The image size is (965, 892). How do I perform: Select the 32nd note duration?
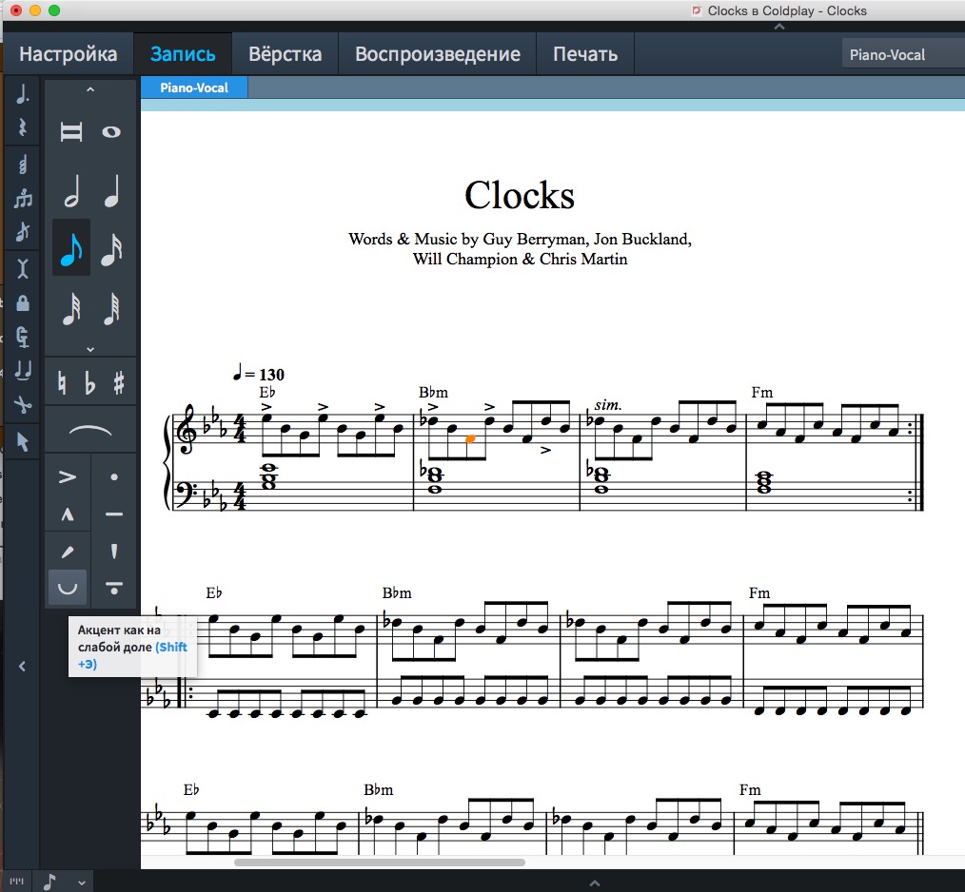pos(70,307)
